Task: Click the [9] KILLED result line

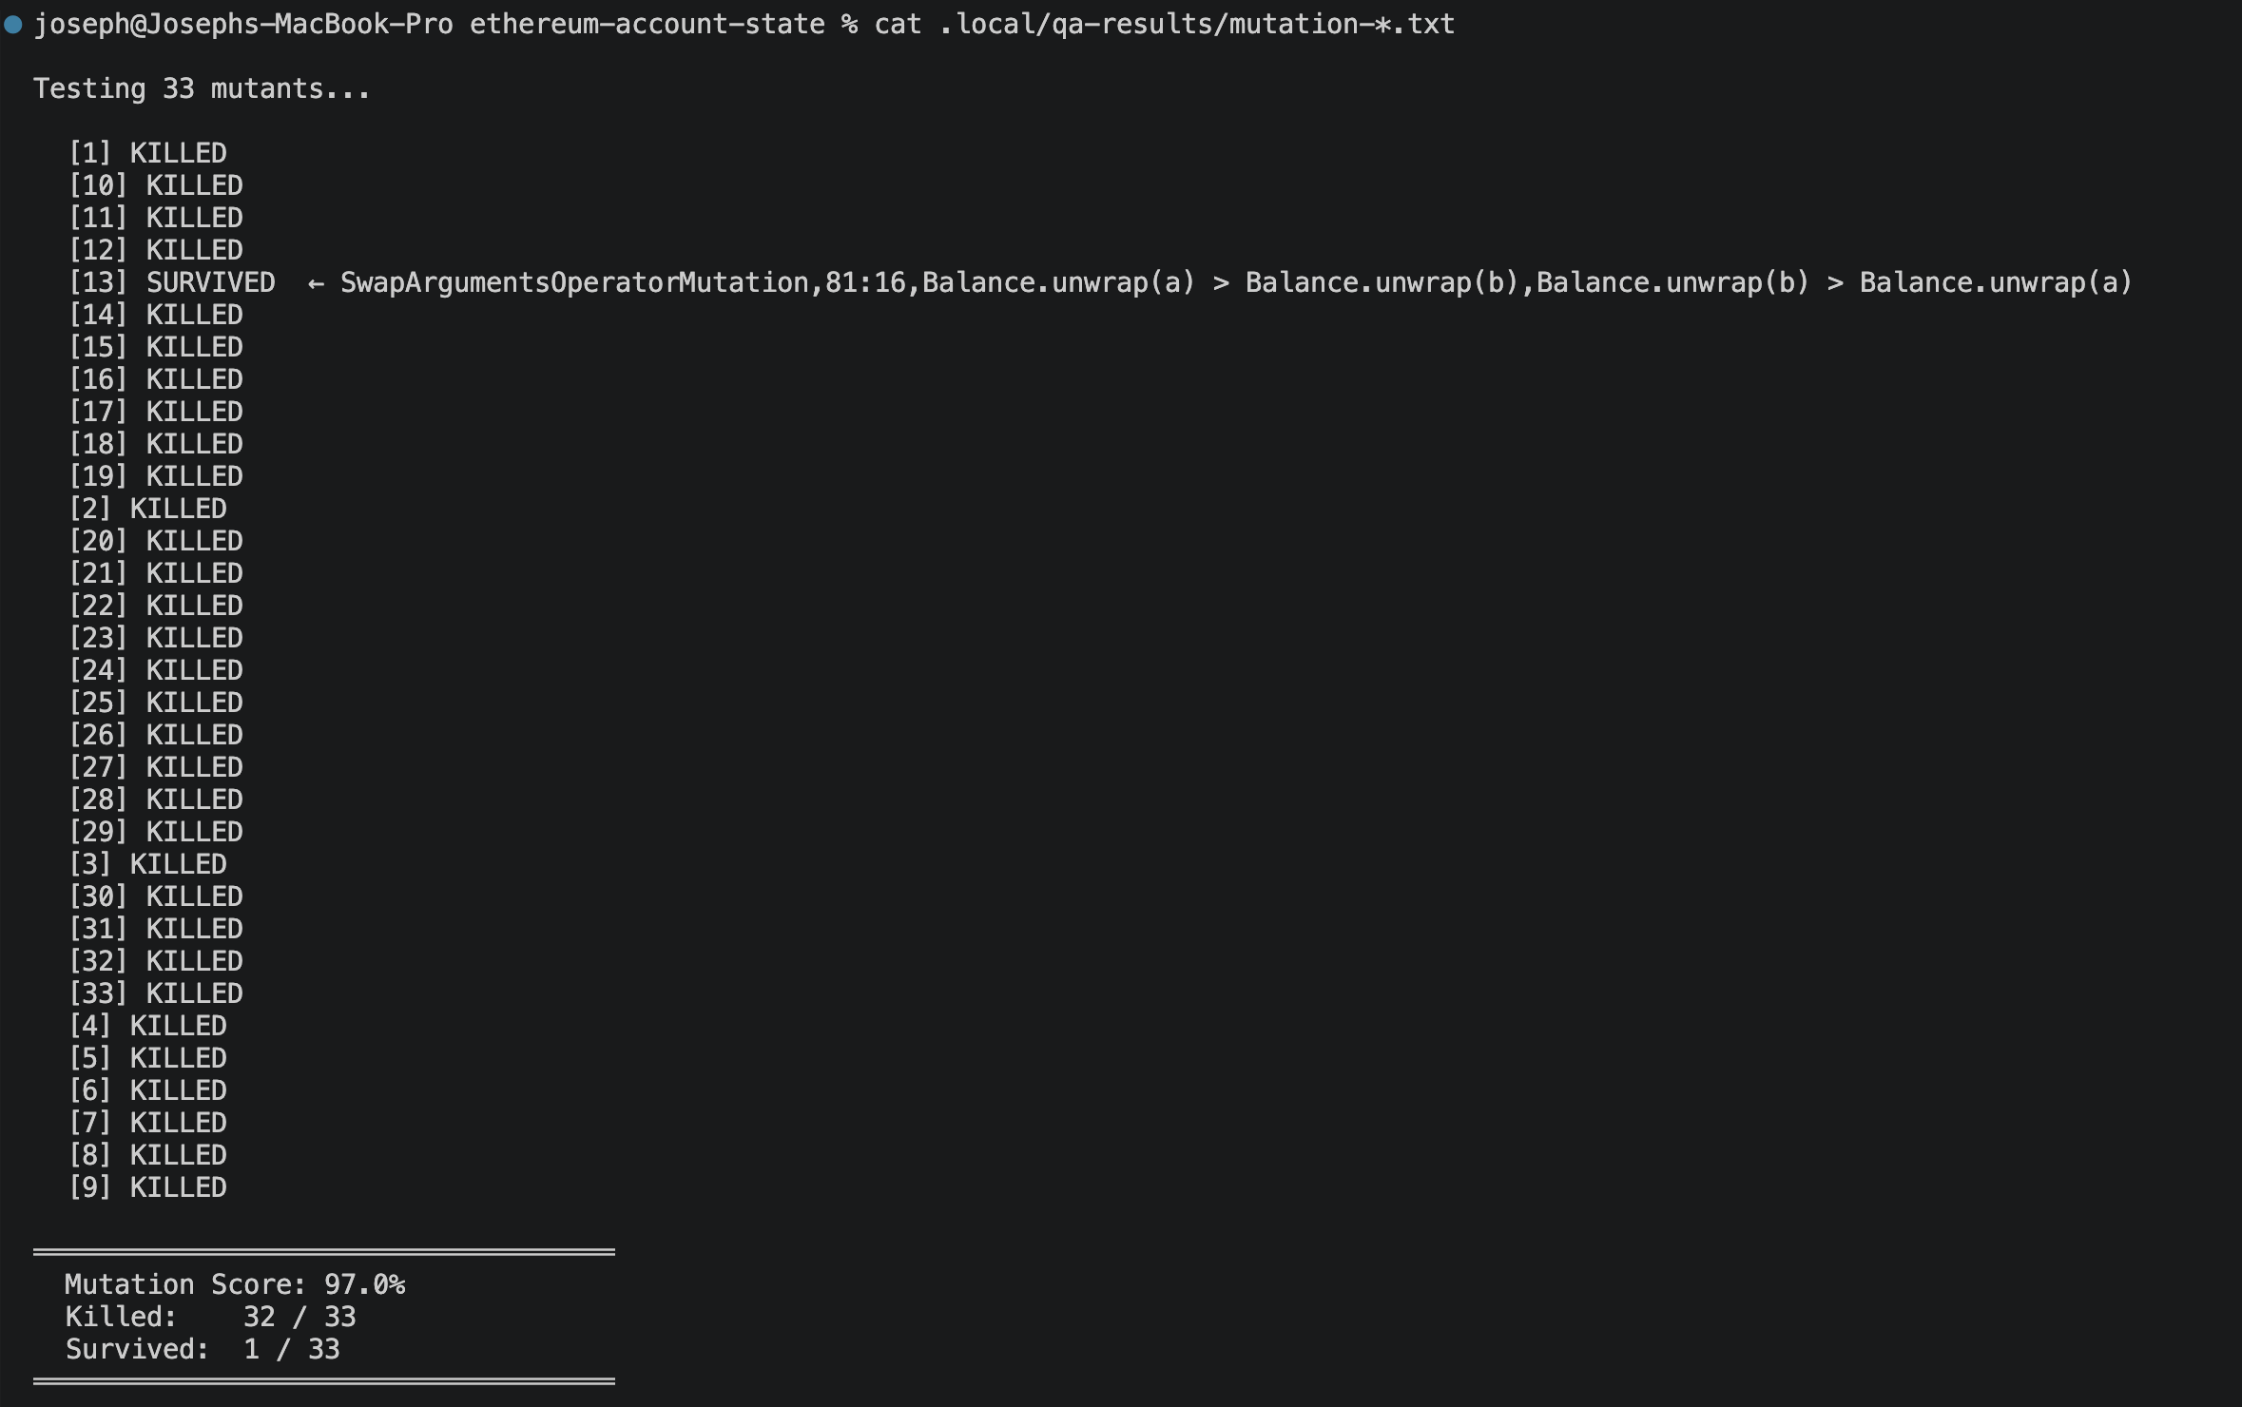Action: (x=147, y=1188)
